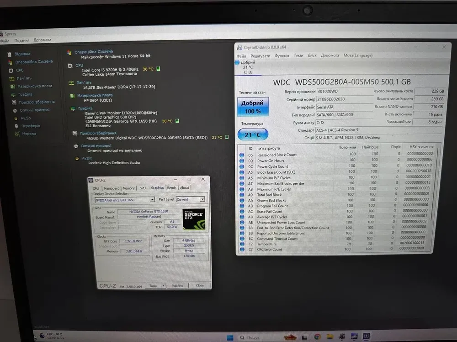Open the Подання menu in Speccy

(21, 41)
